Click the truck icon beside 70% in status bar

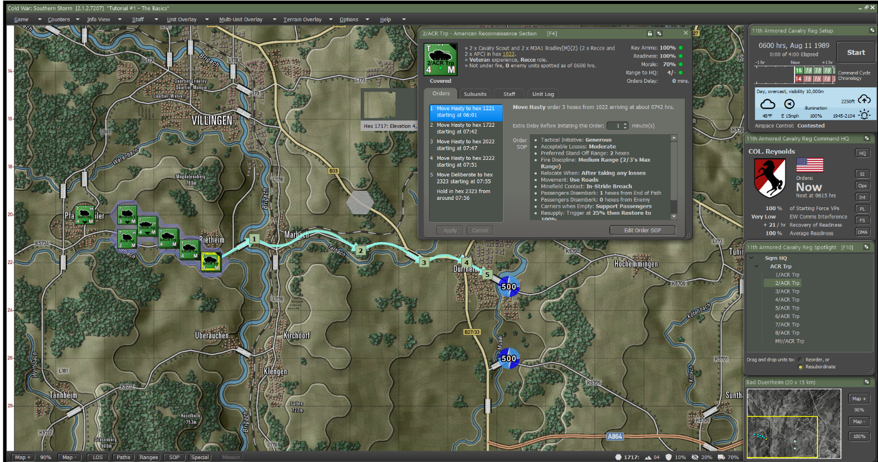click(721, 457)
